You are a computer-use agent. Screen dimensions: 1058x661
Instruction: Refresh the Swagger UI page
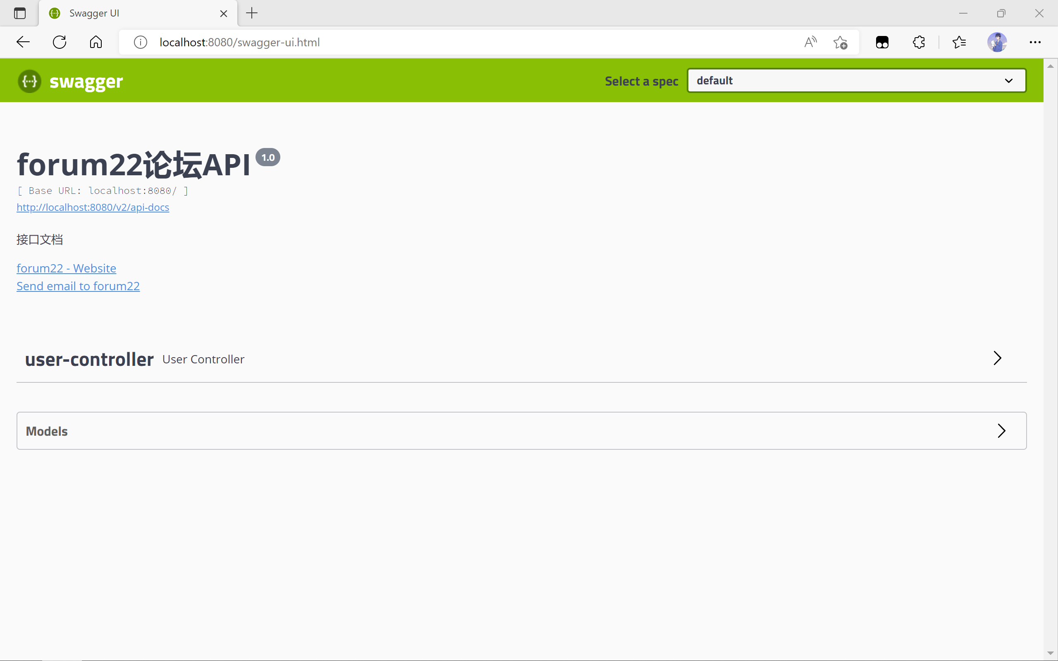coord(60,43)
